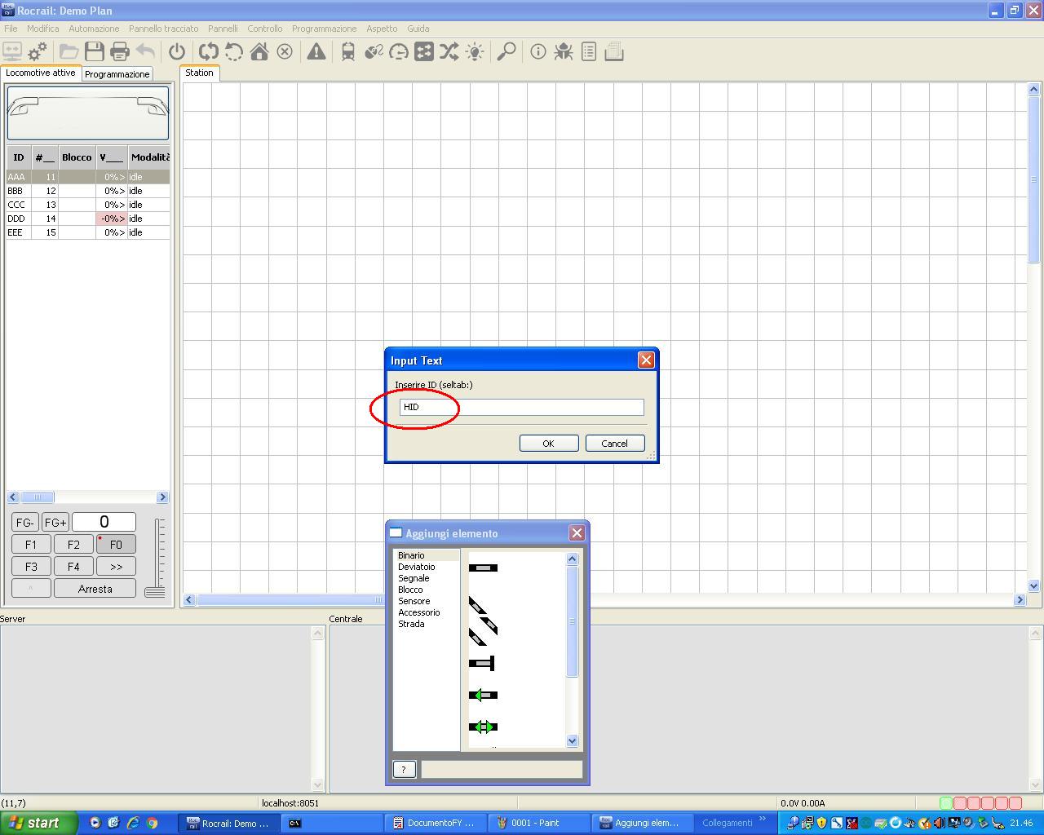Click the lined document page icon
The width and height of the screenshot is (1044, 835).
click(589, 52)
